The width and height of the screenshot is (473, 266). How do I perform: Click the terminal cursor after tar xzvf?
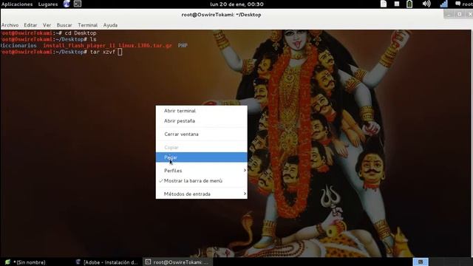[120, 52]
